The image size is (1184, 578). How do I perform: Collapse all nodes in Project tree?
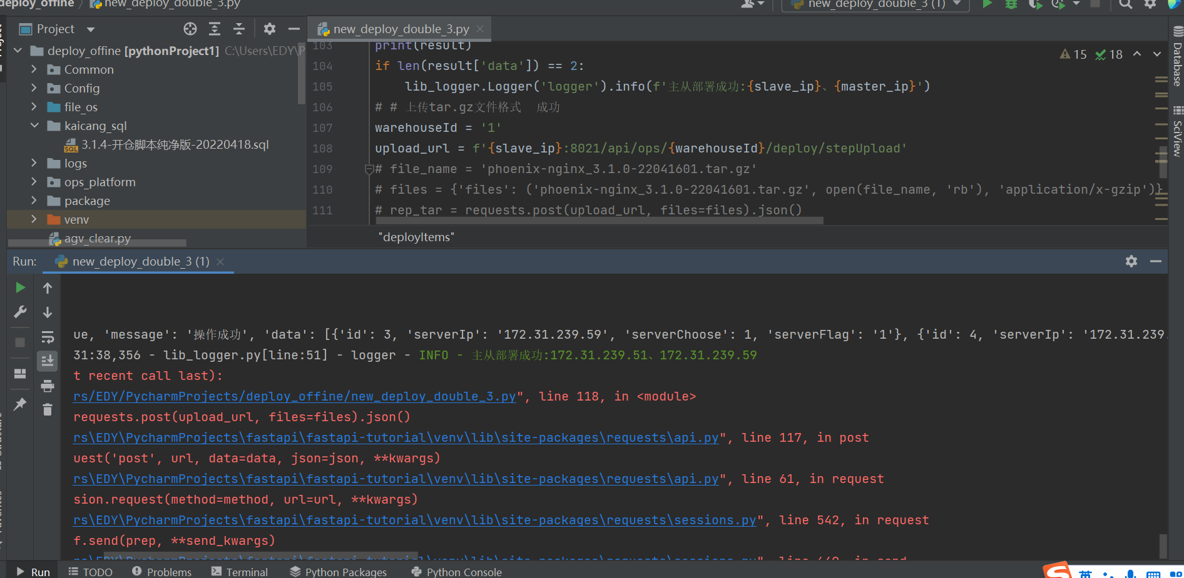pyautogui.click(x=239, y=29)
